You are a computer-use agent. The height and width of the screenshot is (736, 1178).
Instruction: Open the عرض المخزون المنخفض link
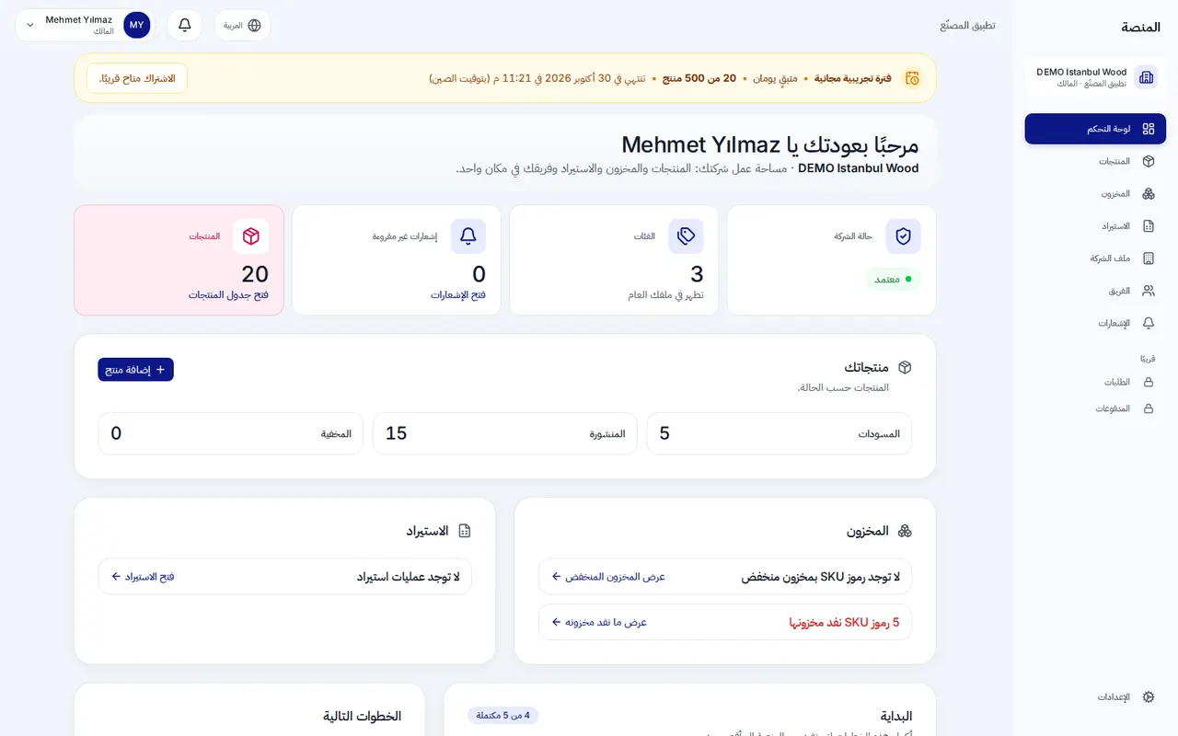(608, 577)
